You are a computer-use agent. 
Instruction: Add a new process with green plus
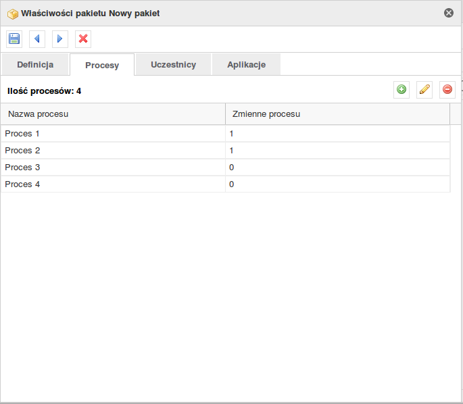click(401, 90)
